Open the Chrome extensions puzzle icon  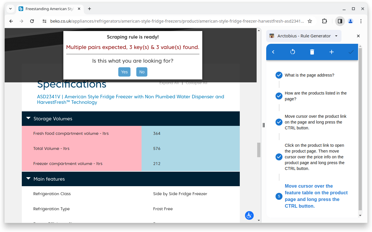point(324,21)
